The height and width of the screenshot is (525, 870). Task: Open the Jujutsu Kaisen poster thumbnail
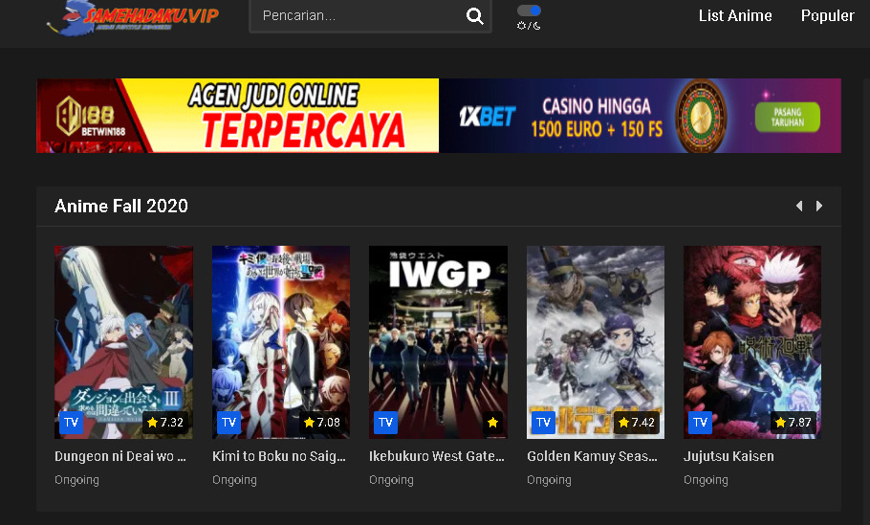tap(752, 342)
